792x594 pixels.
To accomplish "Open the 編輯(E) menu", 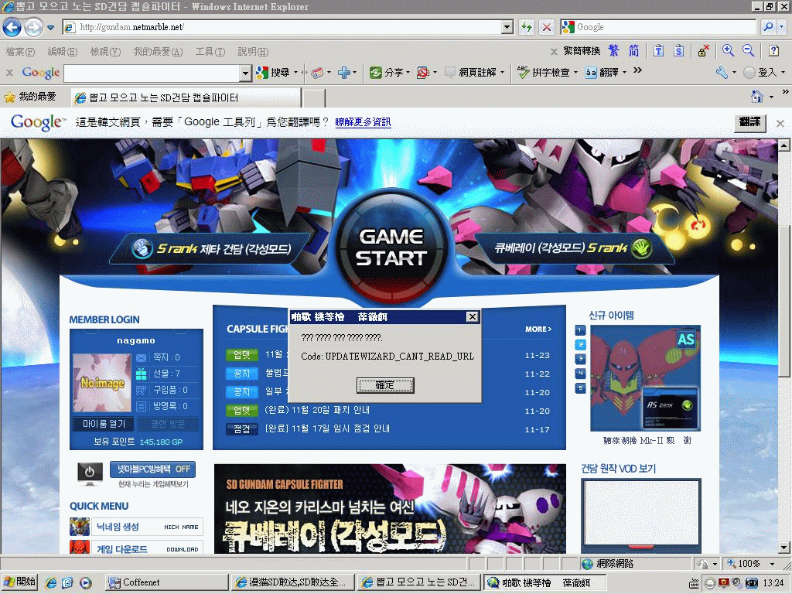I will [63, 52].
